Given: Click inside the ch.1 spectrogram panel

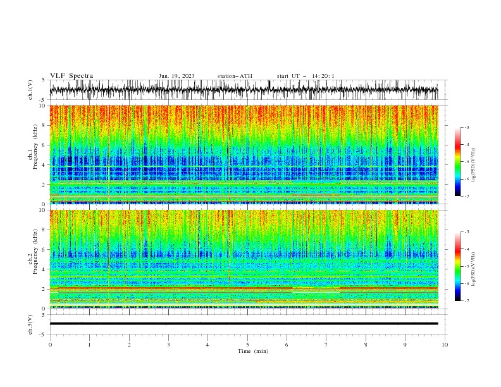Looking at the screenshot, I should (x=244, y=154).
